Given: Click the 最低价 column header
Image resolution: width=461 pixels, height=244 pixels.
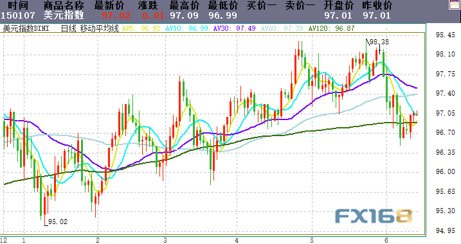Looking at the screenshot, I should click(223, 5).
